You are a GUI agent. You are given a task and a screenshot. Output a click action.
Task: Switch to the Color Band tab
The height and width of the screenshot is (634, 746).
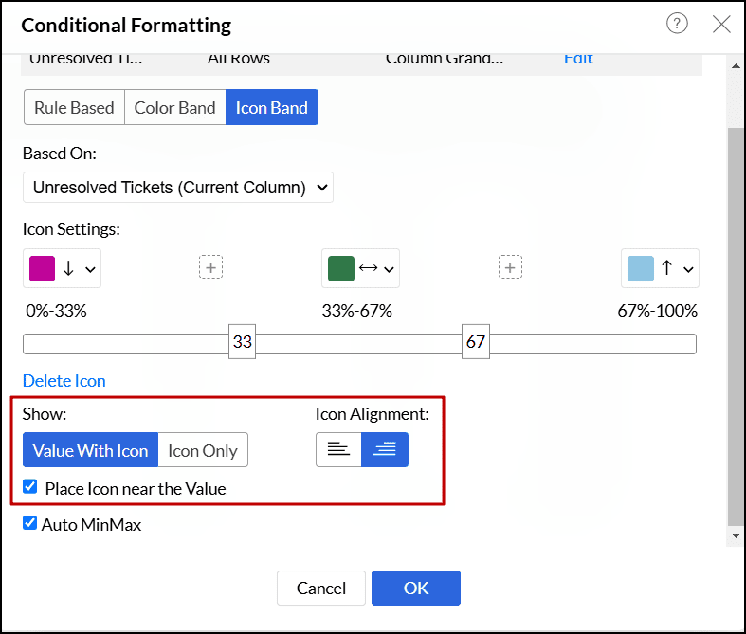[x=175, y=108]
